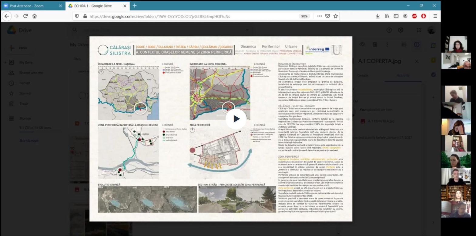Viewport: 476px width, 236px height.
Task: Click the Search in Drive field
Action: pyautogui.click(x=161, y=30)
